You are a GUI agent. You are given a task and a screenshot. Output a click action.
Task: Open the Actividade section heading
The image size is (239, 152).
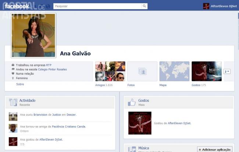point(28,100)
